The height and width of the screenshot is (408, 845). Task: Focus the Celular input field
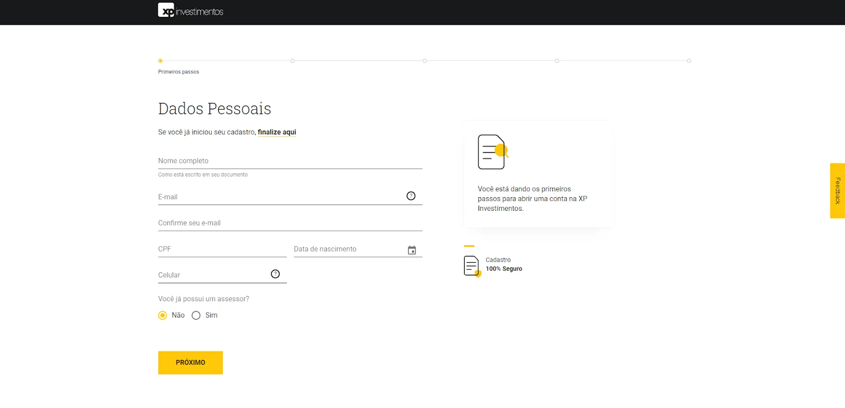213,275
